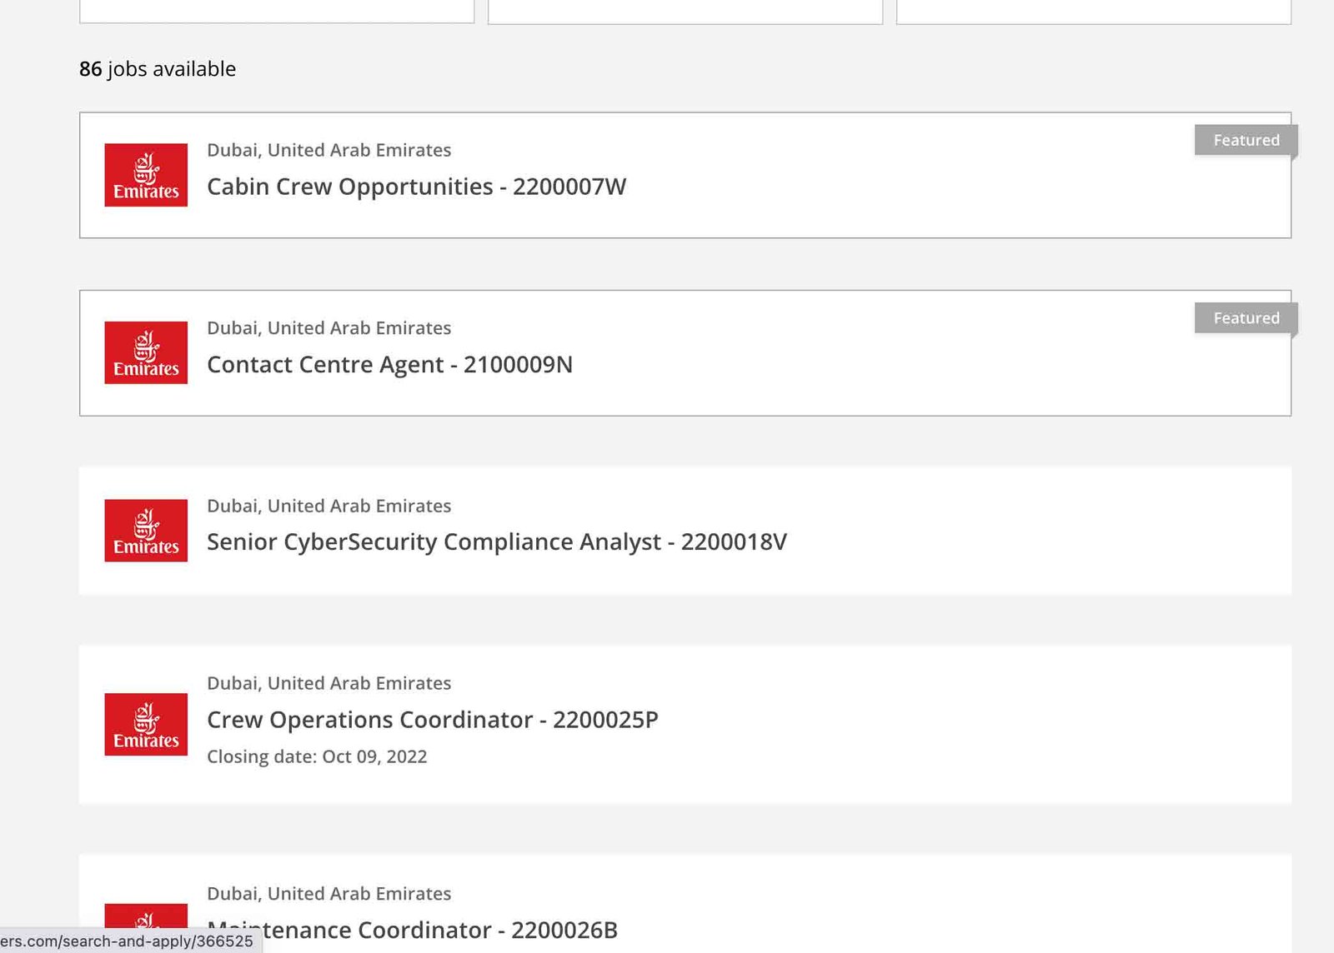Click Emirates logo beside Contact Centre Agent
The image size is (1334, 953).
pos(146,352)
